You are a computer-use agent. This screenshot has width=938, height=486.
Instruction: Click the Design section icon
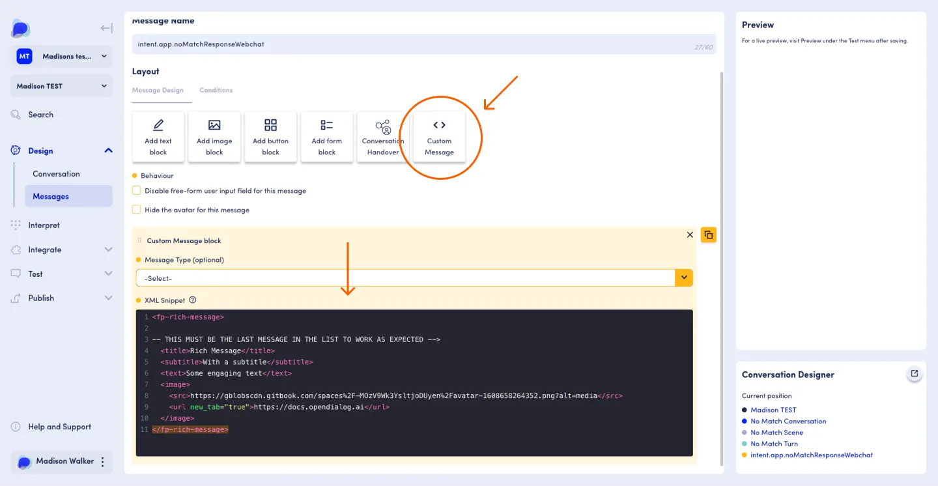[16, 150]
